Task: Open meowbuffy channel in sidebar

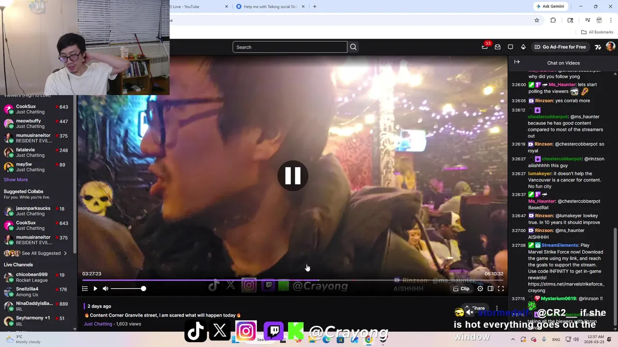Action: 36,123
